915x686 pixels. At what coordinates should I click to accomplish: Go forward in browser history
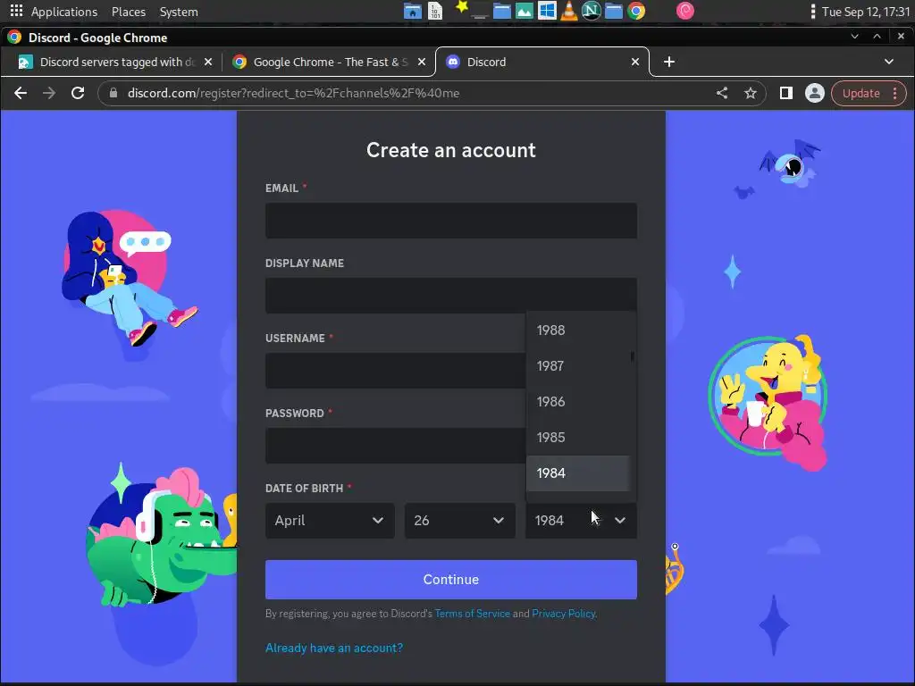(49, 93)
